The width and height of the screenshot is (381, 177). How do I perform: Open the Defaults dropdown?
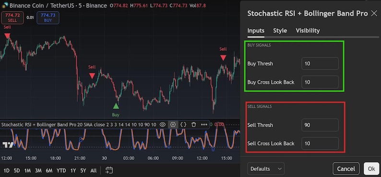[266, 169]
